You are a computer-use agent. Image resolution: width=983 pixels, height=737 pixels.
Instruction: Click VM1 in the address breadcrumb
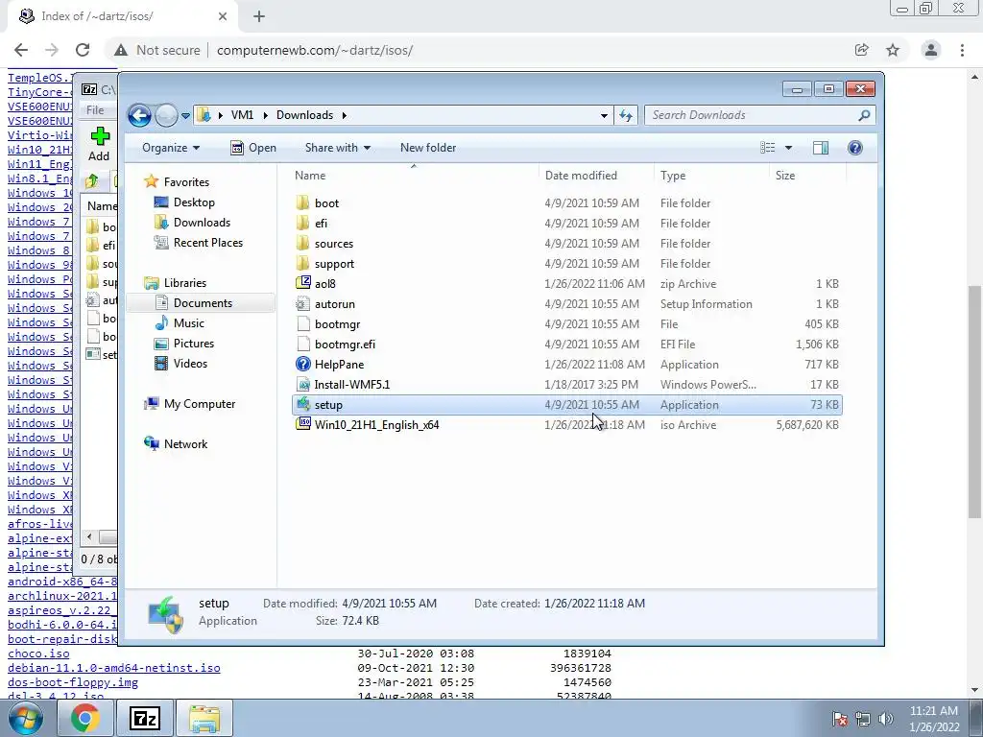click(x=242, y=115)
